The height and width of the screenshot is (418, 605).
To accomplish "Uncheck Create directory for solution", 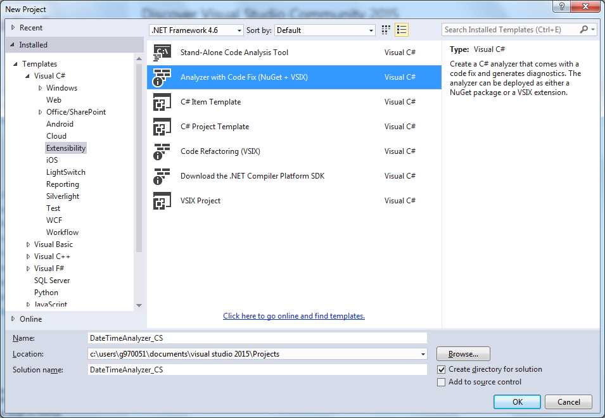I will click(442, 369).
